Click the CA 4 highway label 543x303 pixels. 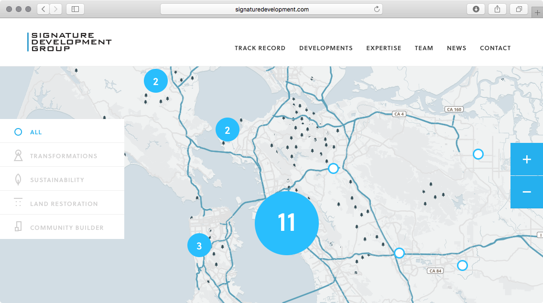coord(399,114)
